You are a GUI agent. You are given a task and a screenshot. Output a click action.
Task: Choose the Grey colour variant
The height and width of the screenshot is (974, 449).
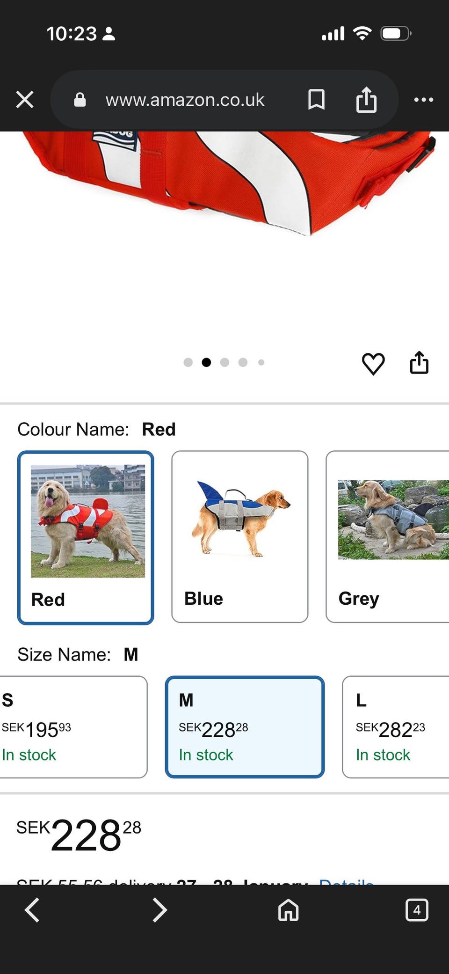pyautogui.click(x=388, y=536)
